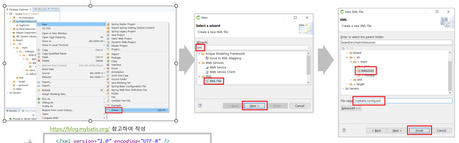This screenshot has height=143, width=459.
Task: Click the Run As green play icon
Action: click(x=39, y=99)
